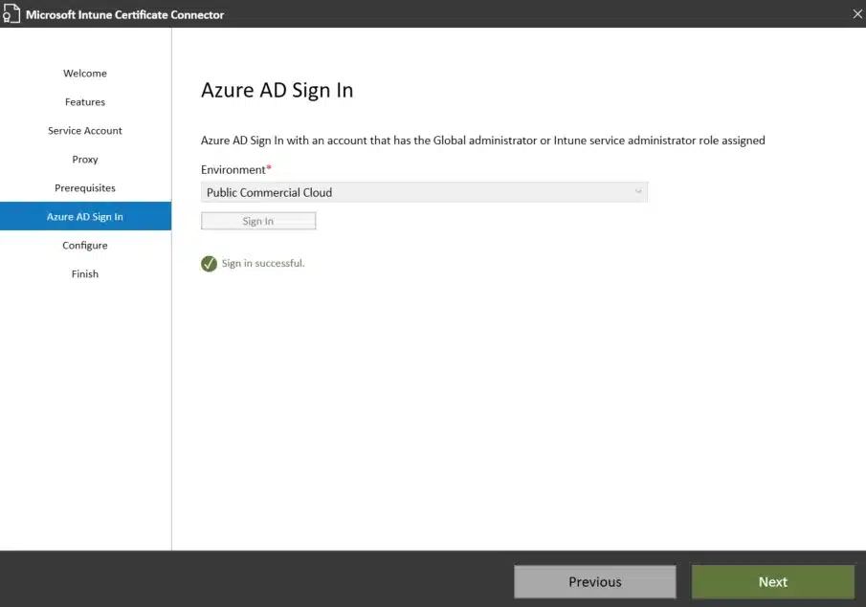The width and height of the screenshot is (866, 607).
Task: Open the Service Account step
Action: [85, 131]
